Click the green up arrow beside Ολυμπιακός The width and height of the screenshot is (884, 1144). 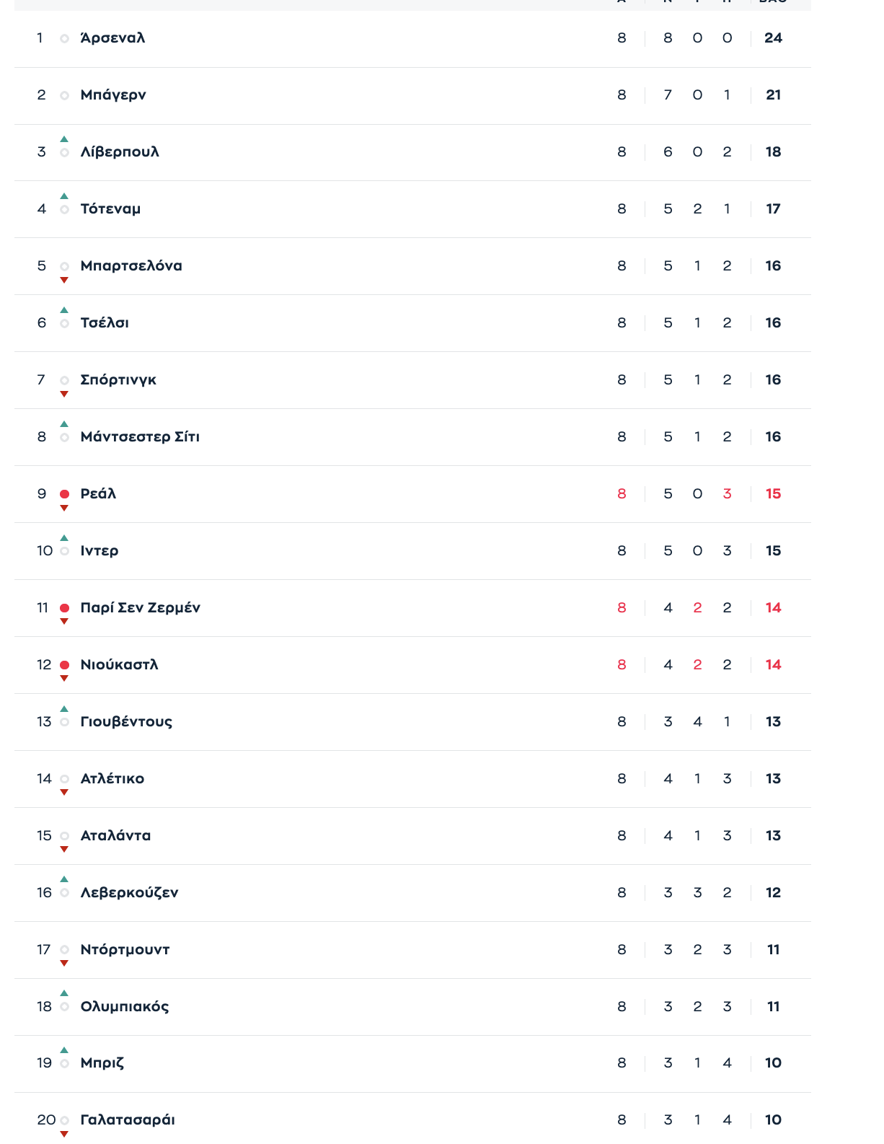pyautogui.click(x=64, y=993)
